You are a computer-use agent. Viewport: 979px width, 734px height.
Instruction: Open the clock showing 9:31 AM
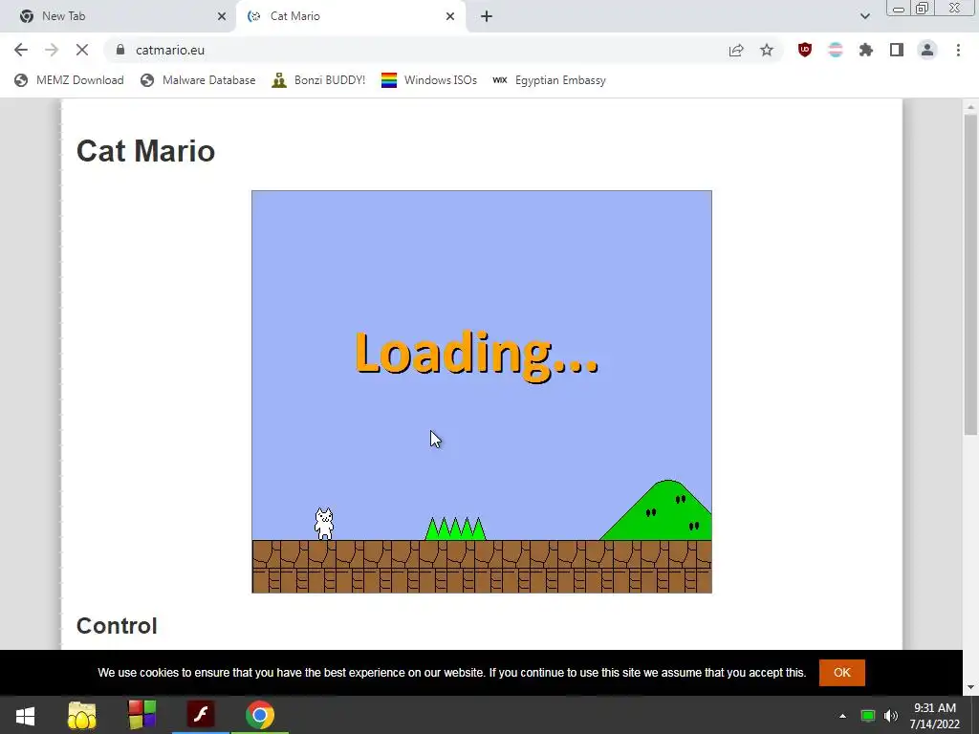coord(935,716)
